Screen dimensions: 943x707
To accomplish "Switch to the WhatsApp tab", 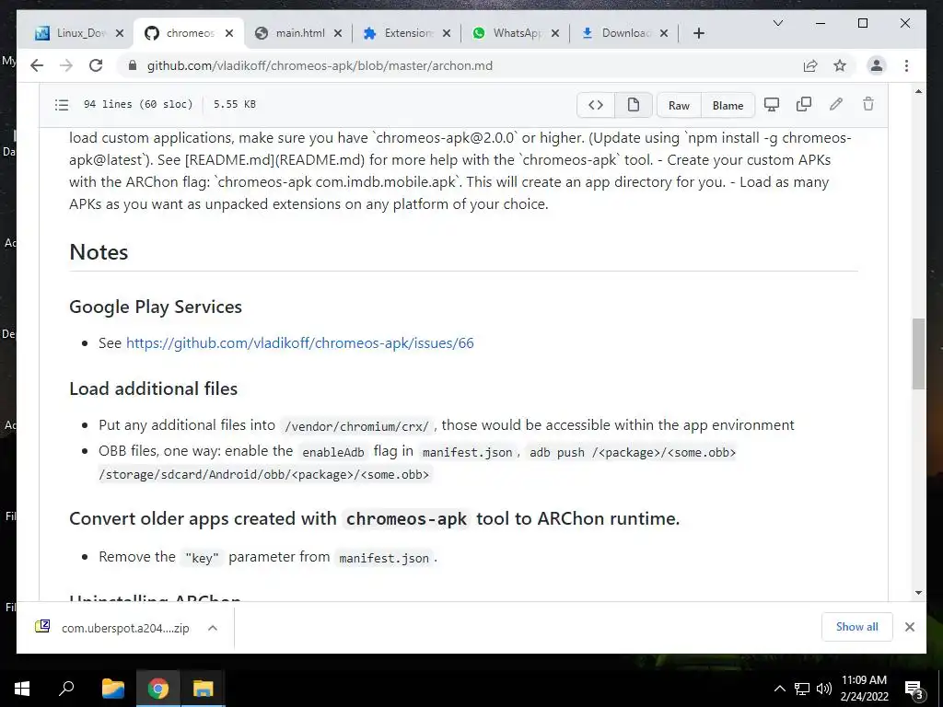I will coord(507,33).
